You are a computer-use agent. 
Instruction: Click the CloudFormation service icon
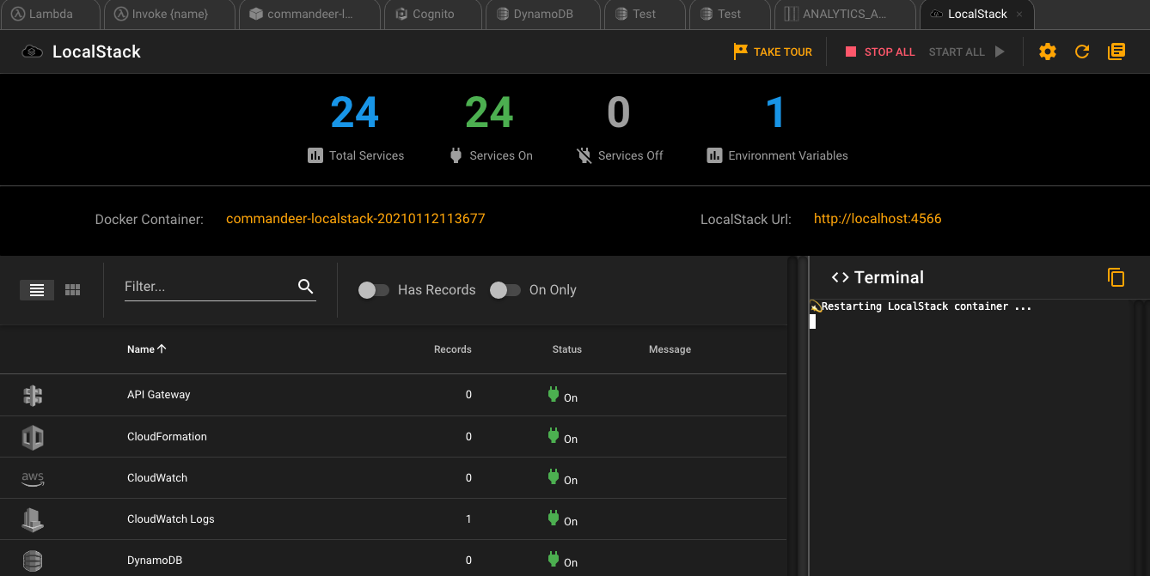point(33,437)
